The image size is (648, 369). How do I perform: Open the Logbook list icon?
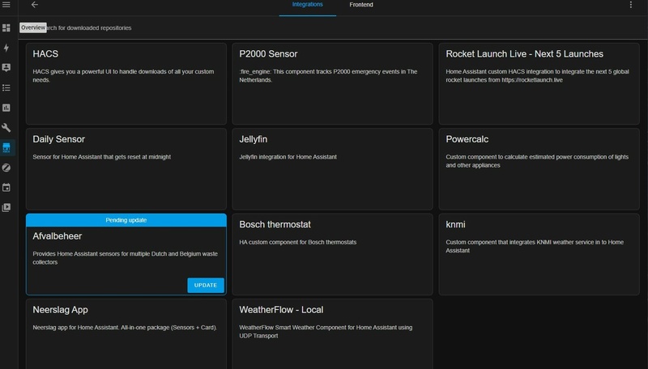tap(6, 87)
